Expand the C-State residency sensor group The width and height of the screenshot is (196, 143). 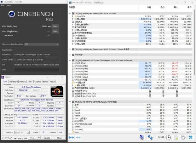[70, 49]
